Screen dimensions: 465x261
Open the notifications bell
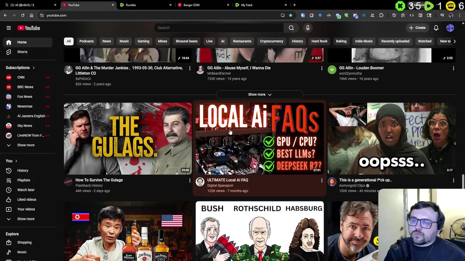coord(436,28)
